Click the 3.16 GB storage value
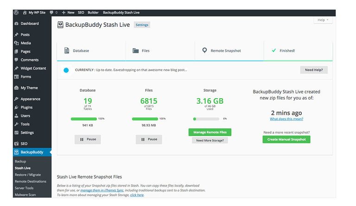This screenshot has height=206, width=356. click(x=210, y=101)
